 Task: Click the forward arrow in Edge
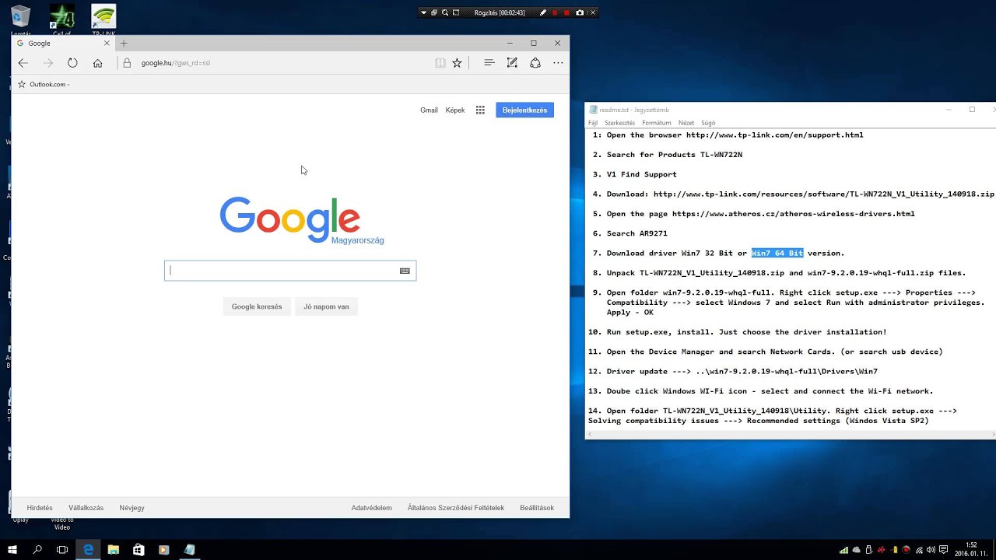click(48, 63)
